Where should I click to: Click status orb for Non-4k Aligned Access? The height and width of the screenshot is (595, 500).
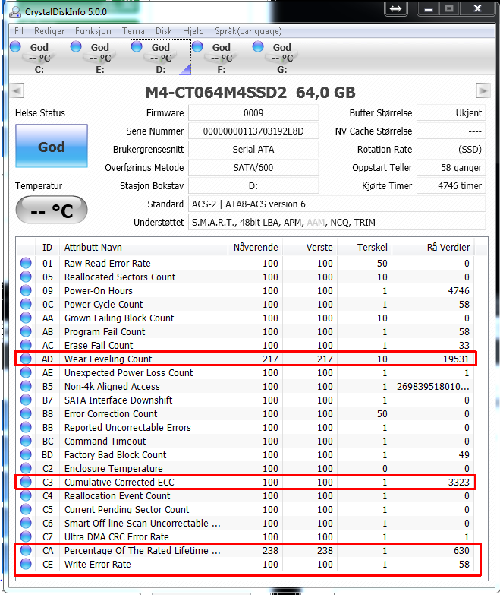[x=26, y=386]
